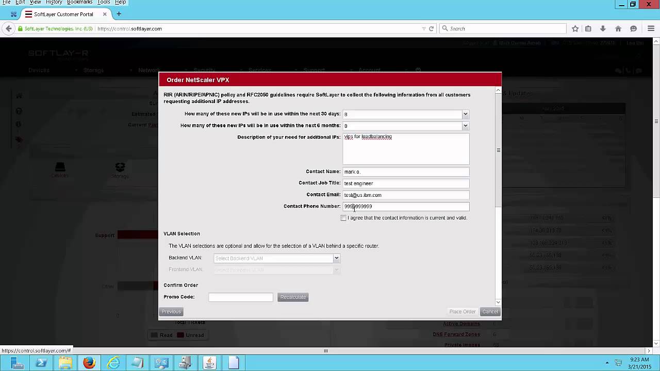Open a new browser tab

(x=119, y=14)
